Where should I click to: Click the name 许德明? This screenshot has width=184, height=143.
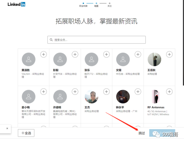click(x=57, y=107)
